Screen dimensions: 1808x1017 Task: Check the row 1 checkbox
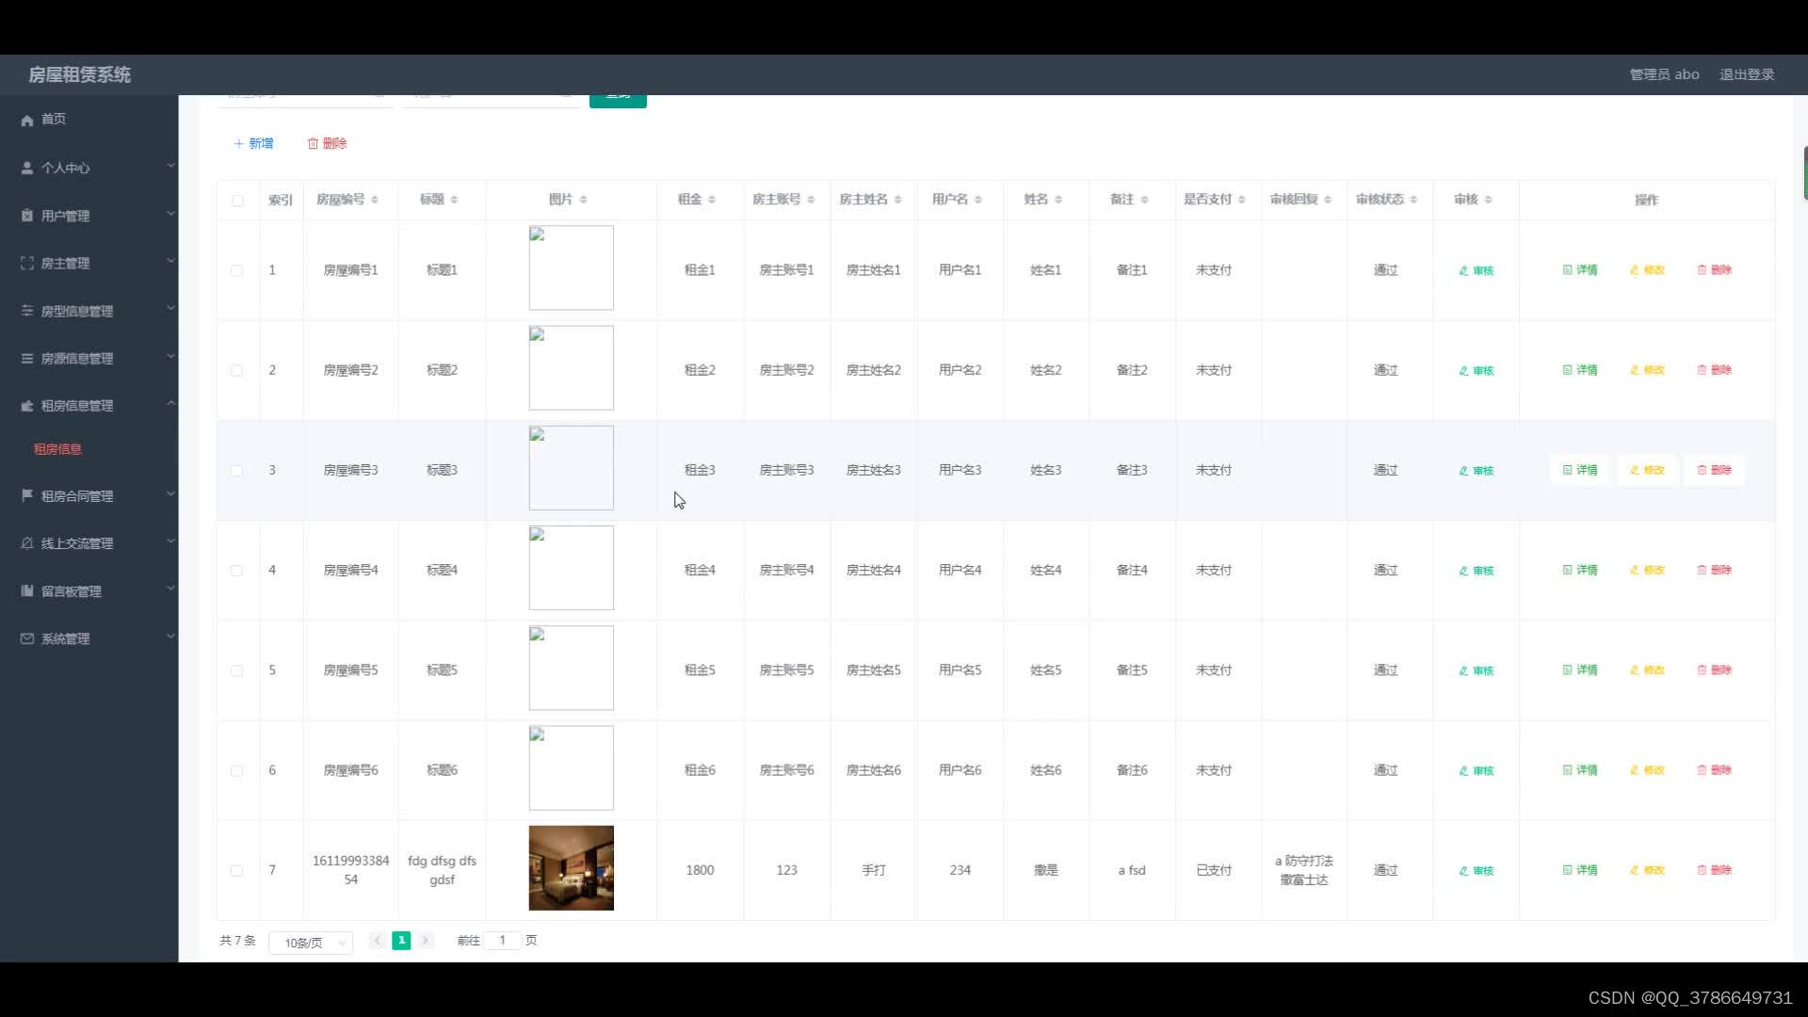point(236,270)
